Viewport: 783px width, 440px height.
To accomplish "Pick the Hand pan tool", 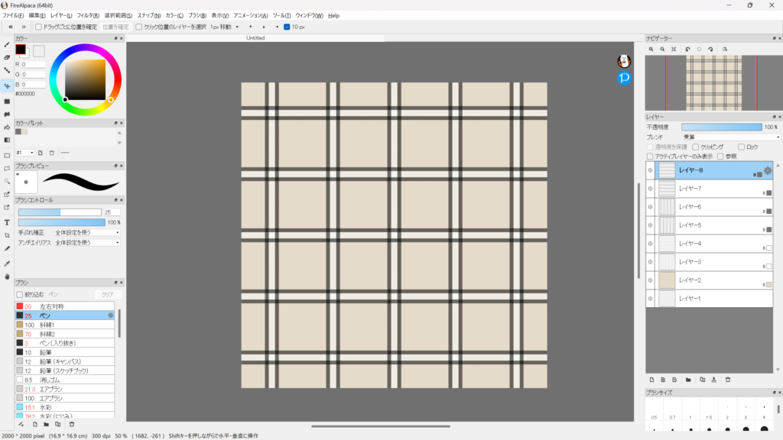I will coord(7,276).
